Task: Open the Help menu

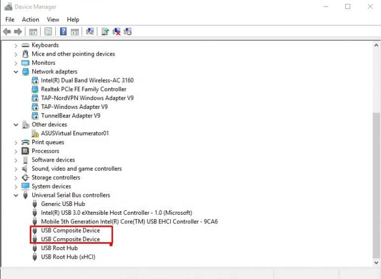Action: click(x=73, y=19)
